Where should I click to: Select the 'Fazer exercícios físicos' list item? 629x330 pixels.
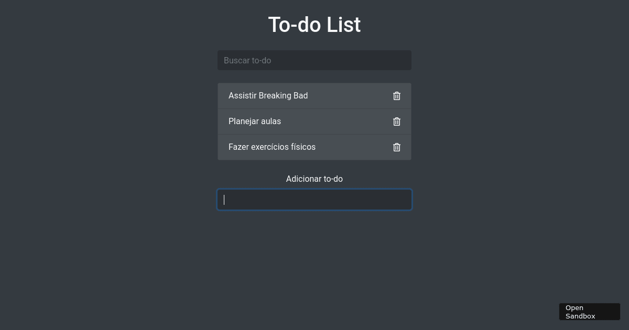272,147
